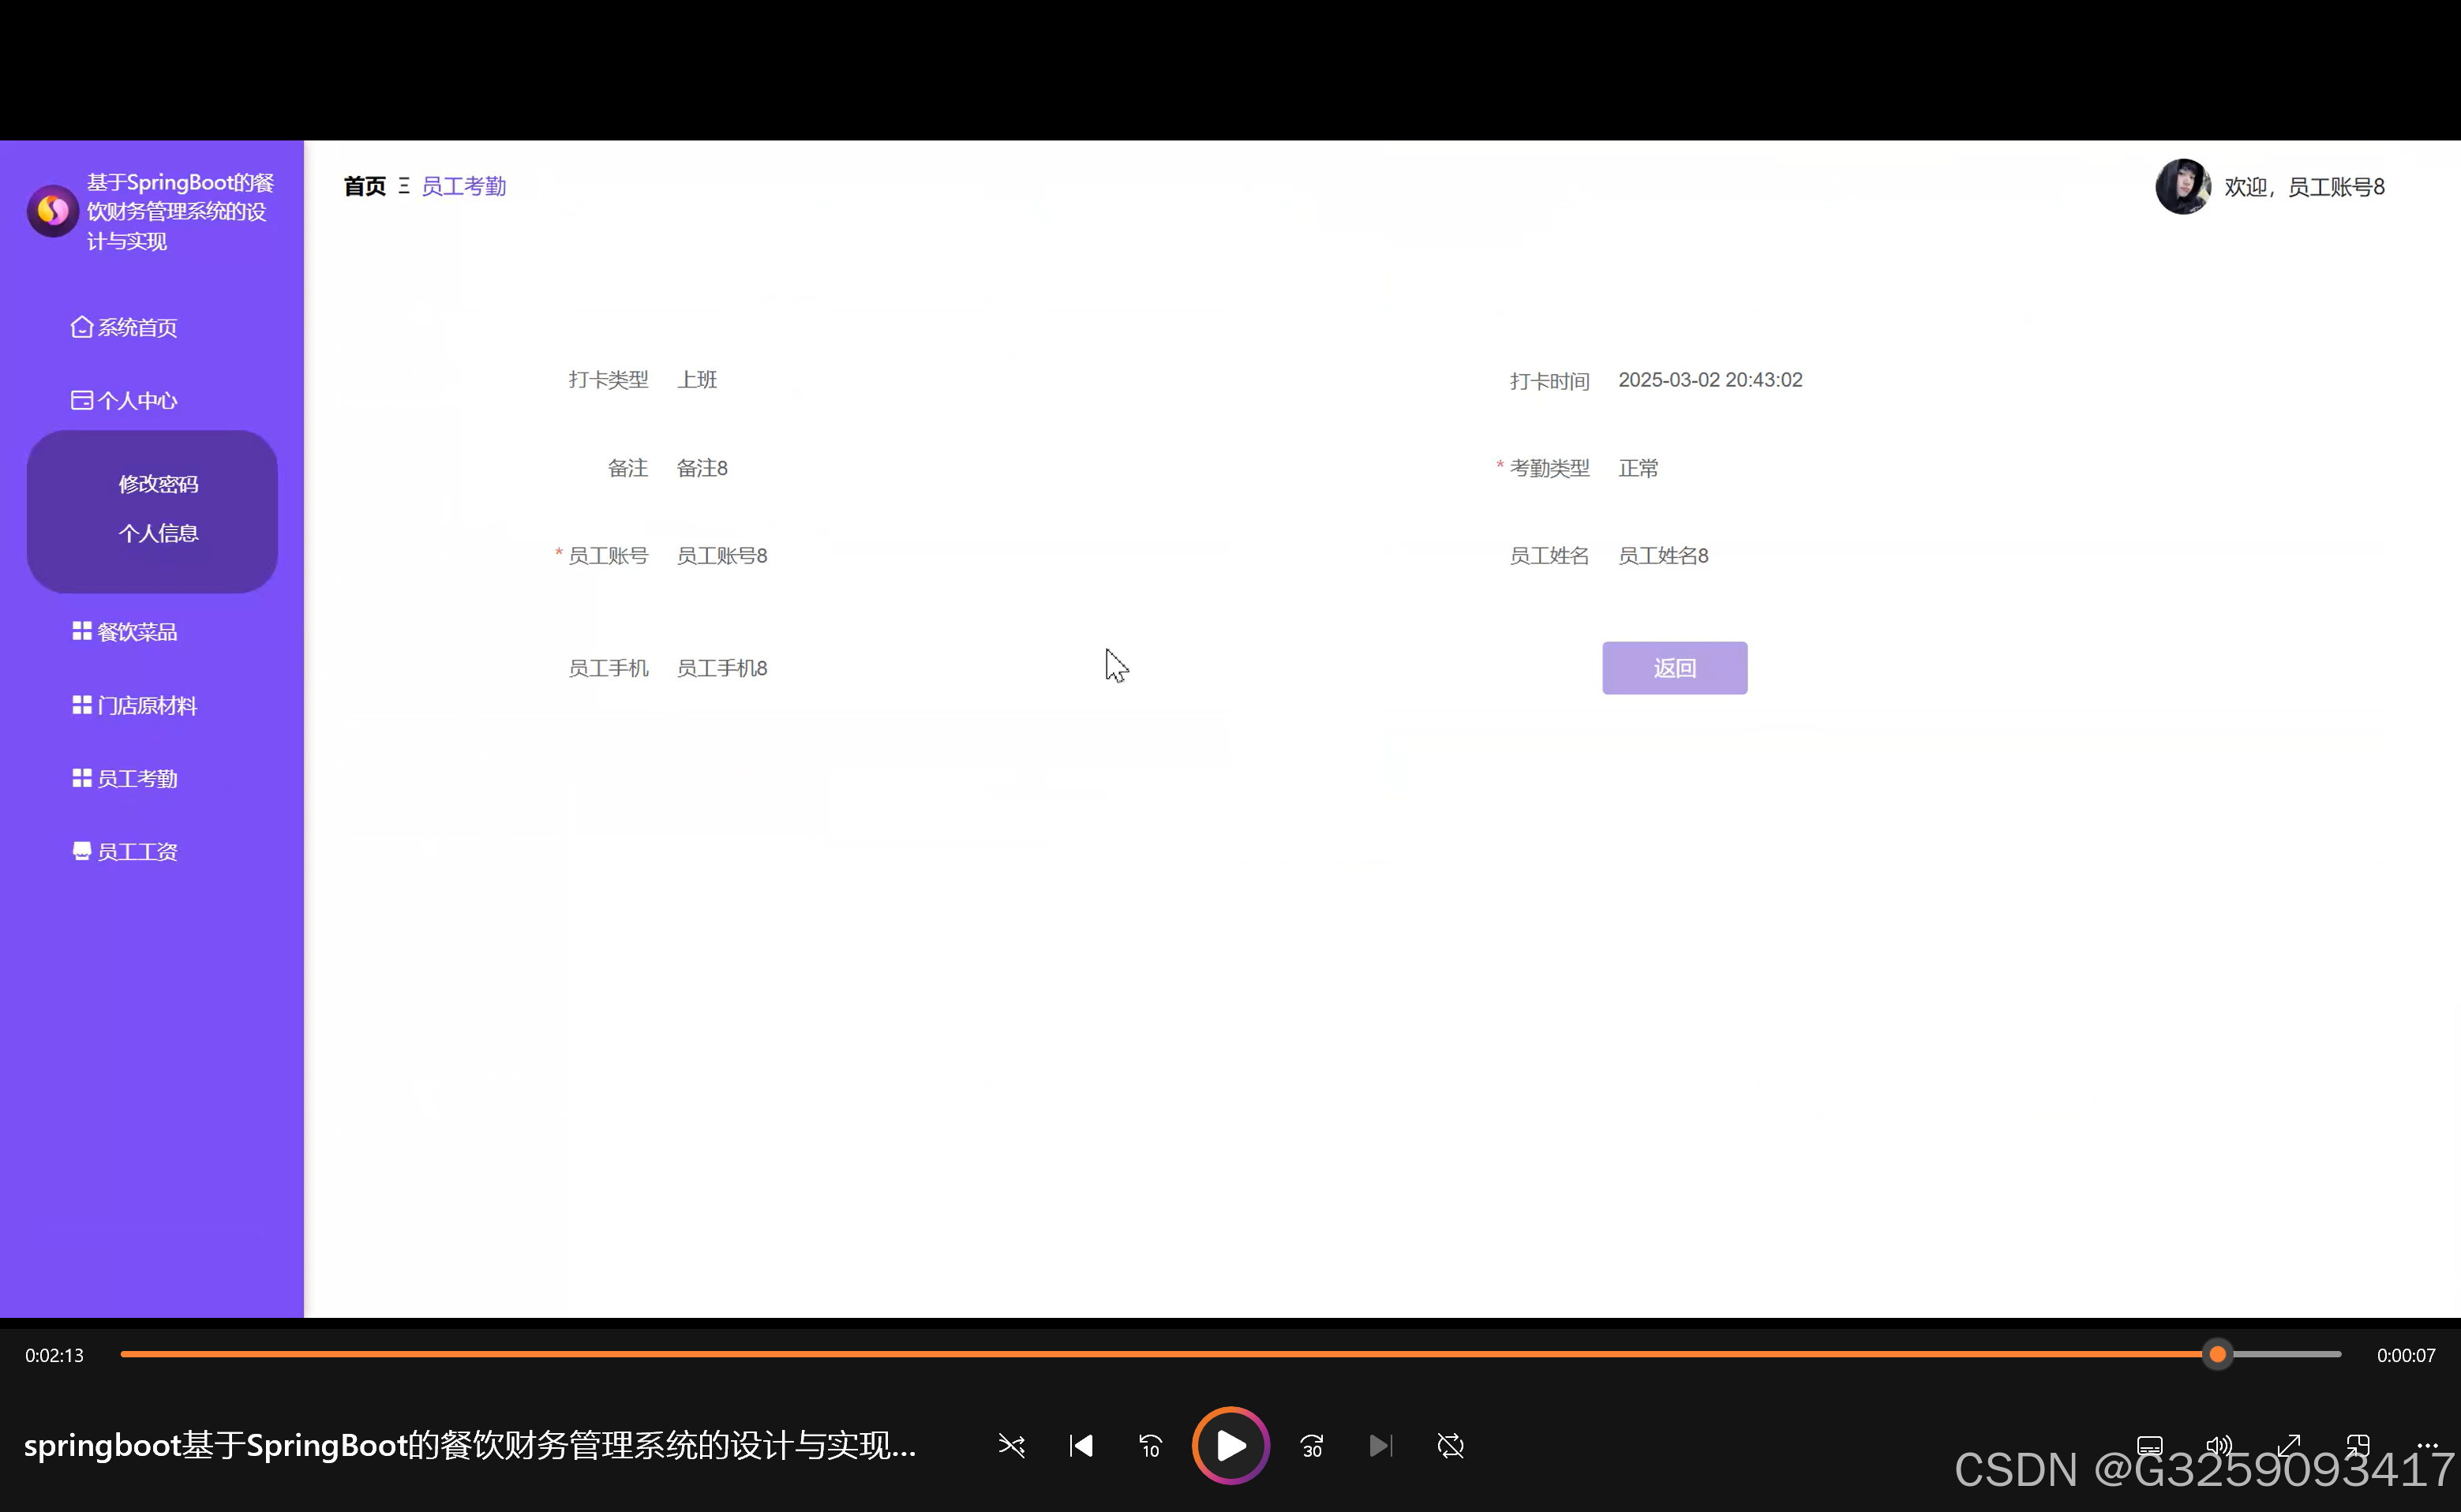Screen dimensions: 2461x1512
Task: Click the 员工姓名 value 员工姓名8
Action: coord(1663,556)
